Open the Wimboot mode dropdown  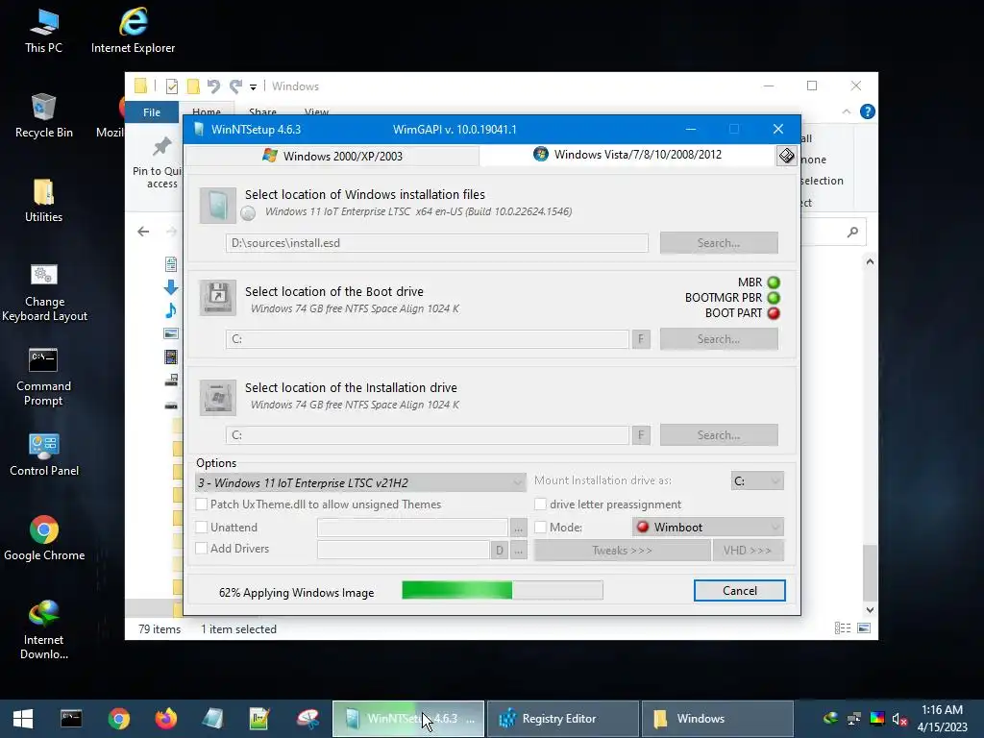click(708, 528)
